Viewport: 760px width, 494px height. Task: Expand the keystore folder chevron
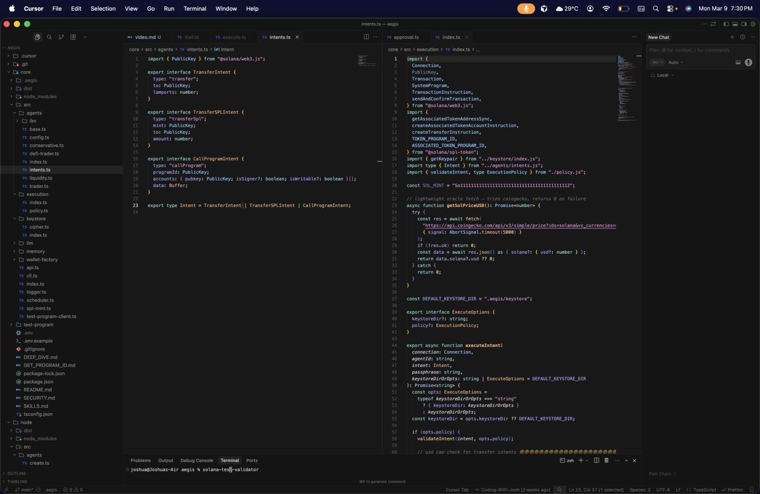[14, 218]
